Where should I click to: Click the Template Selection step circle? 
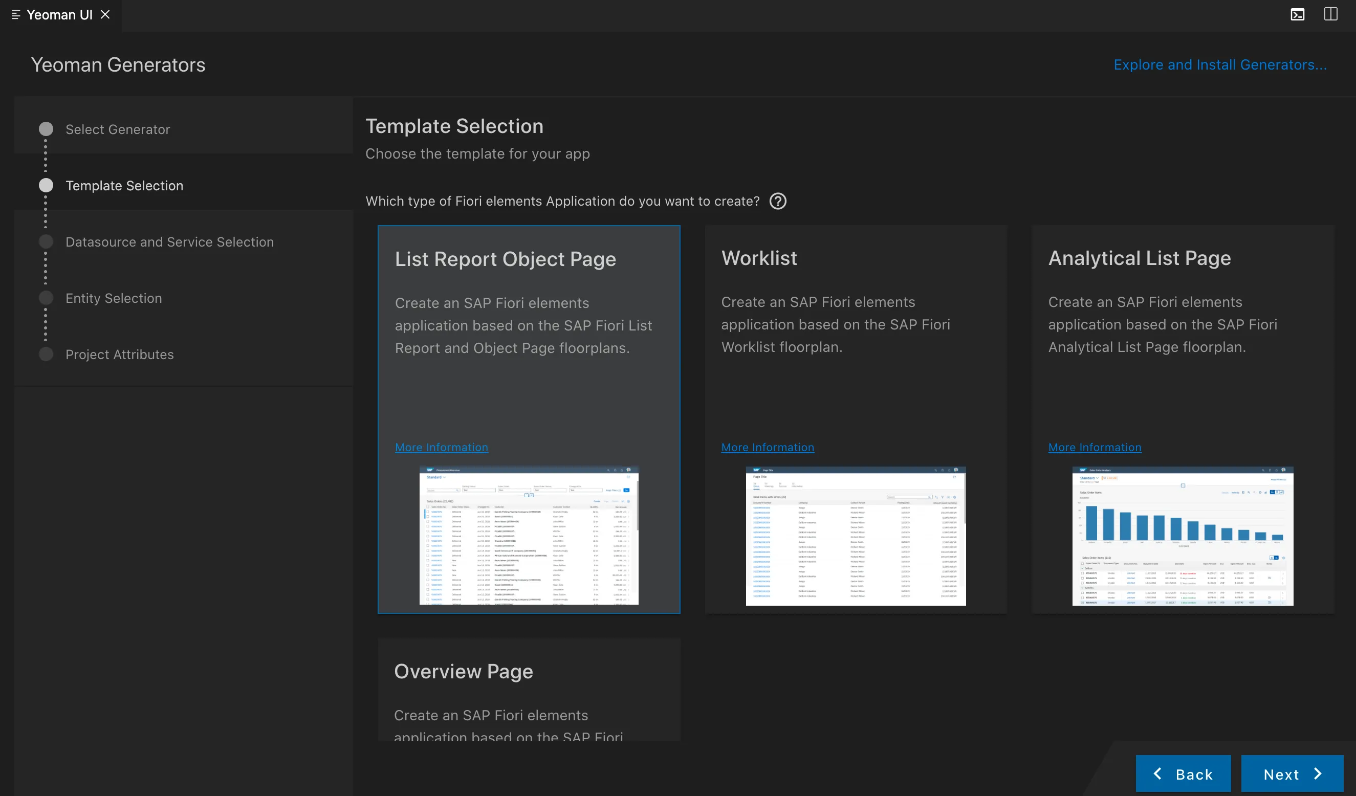tap(46, 186)
